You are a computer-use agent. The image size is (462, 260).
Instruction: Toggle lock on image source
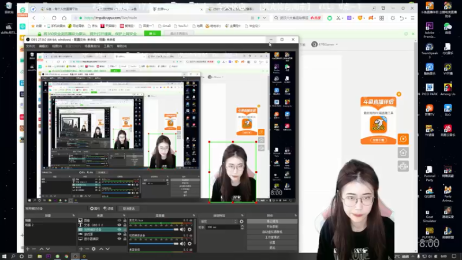[125, 220]
